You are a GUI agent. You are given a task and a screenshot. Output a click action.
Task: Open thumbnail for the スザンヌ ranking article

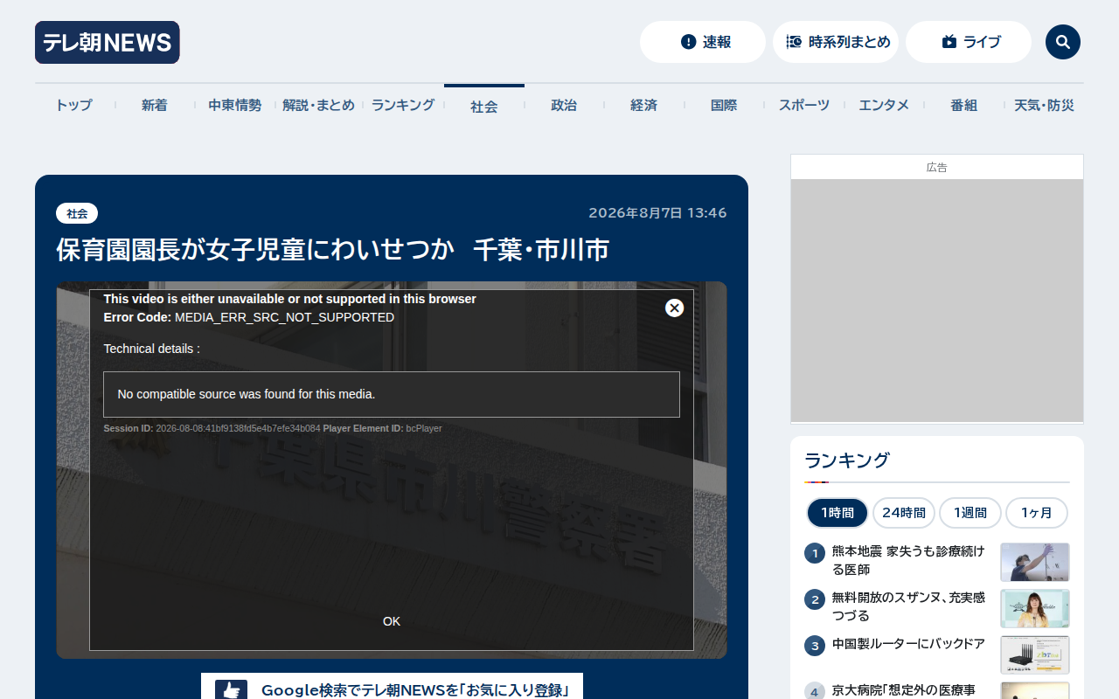click(x=1035, y=608)
